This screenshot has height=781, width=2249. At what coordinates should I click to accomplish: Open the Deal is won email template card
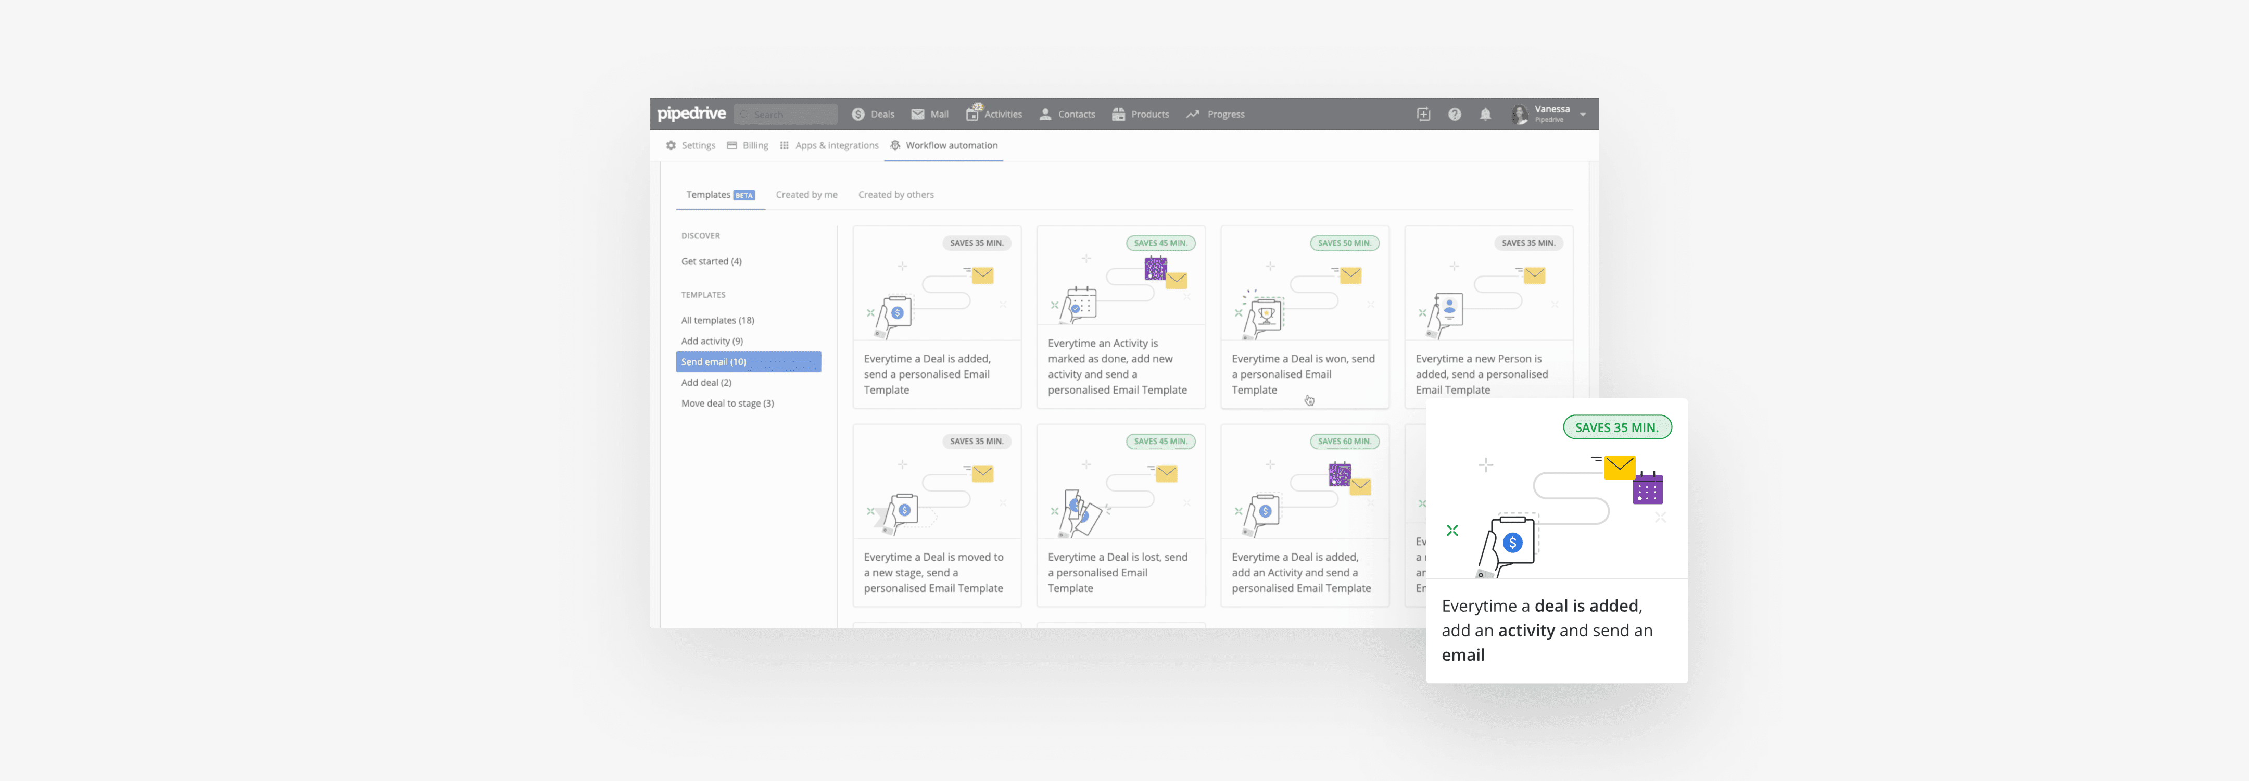(x=1304, y=317)
